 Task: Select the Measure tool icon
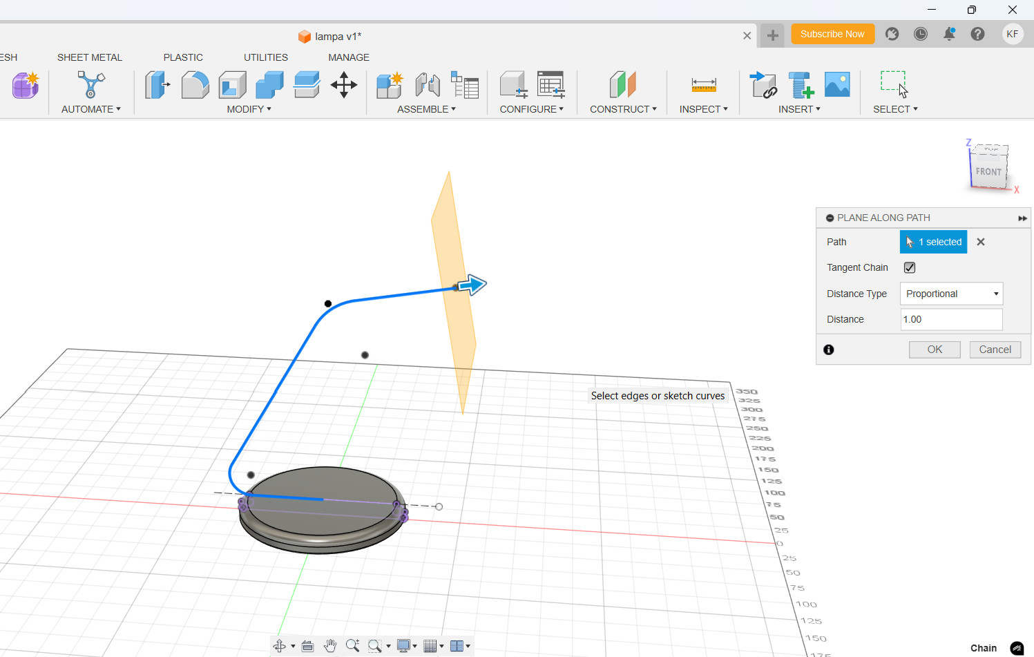pos(704,85)
